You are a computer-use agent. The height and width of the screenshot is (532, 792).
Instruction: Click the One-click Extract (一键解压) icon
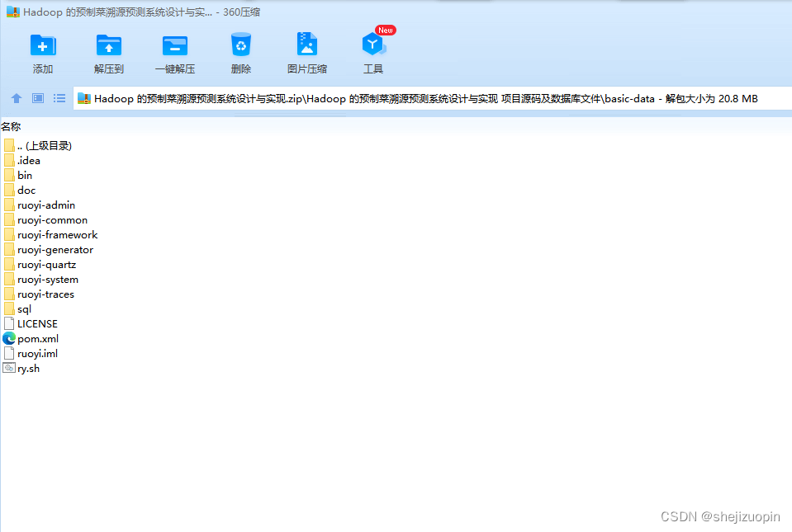175,45
